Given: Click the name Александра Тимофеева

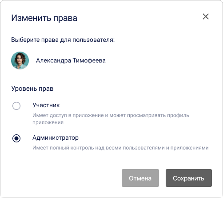Looking at the screenshot, I should pos(71,61).
